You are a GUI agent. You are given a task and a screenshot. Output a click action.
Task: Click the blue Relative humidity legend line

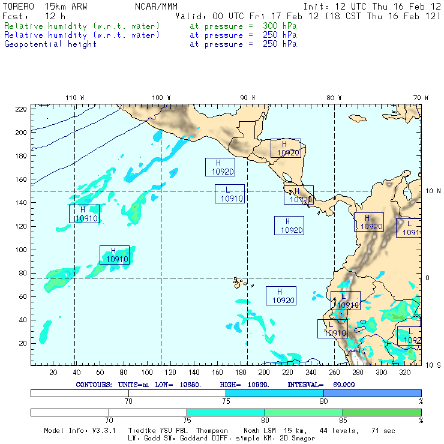pyautogui.click(x=82, y=35)
